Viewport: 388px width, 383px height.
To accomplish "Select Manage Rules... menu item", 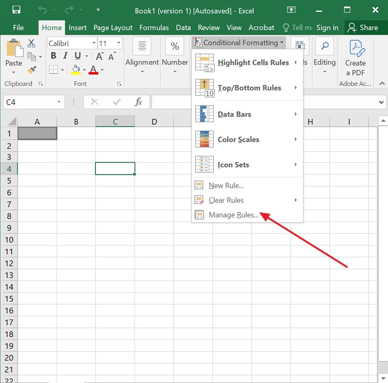I will (x=247, y=215).
